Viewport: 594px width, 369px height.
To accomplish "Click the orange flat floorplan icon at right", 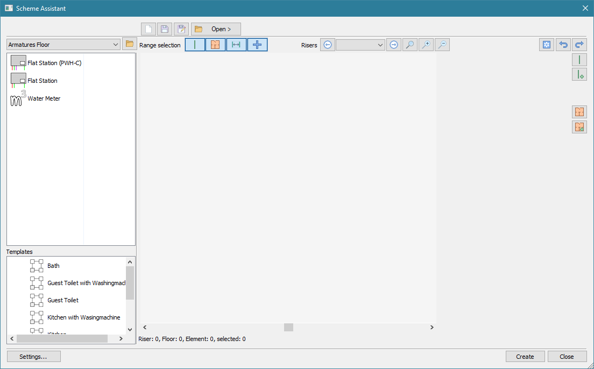I will click(x=579, y=112).
